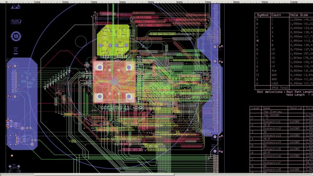The image size is (313, 176).
Task: Click the horizontal scrollbar thumb at the bottom
Action: (x=104, y=175)
